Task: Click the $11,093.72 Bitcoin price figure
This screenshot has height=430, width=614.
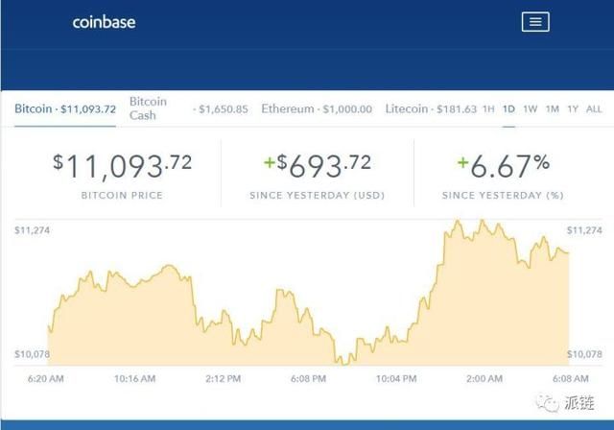Action: pos(122,166)
